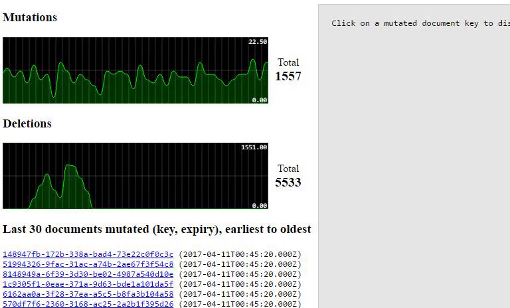Click the expiry timestamp beside key 8148949a

pyautogui.click(x=240, y=275)
